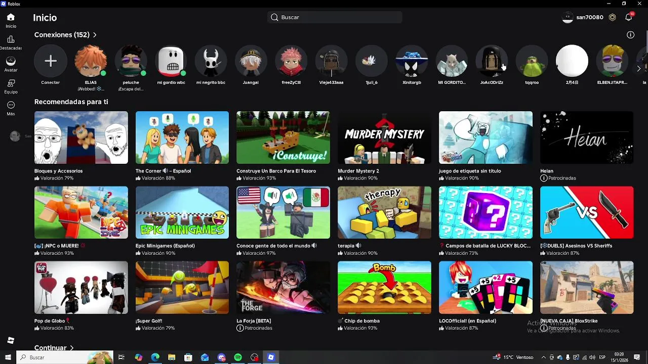648x364 pixels.
Task: Open the Destacadas charts sidebar icon
Action: tap(11, 39)
